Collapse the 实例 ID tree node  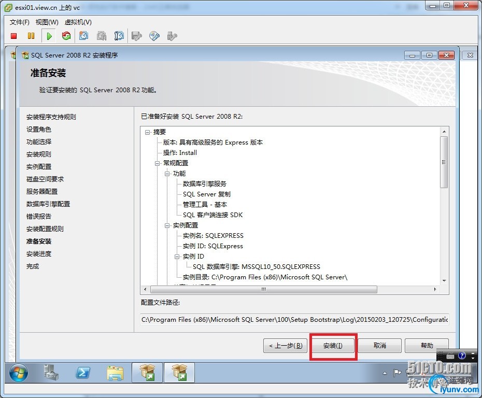pos(177,257)
